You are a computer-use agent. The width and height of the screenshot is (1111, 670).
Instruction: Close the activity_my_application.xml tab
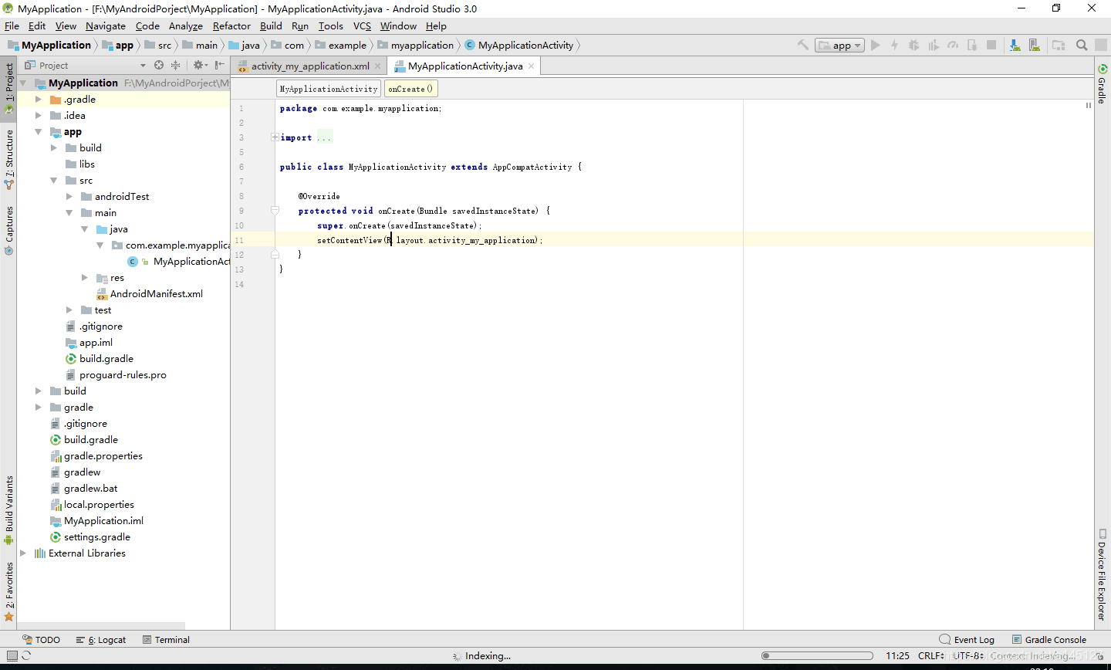click(377, 66)
